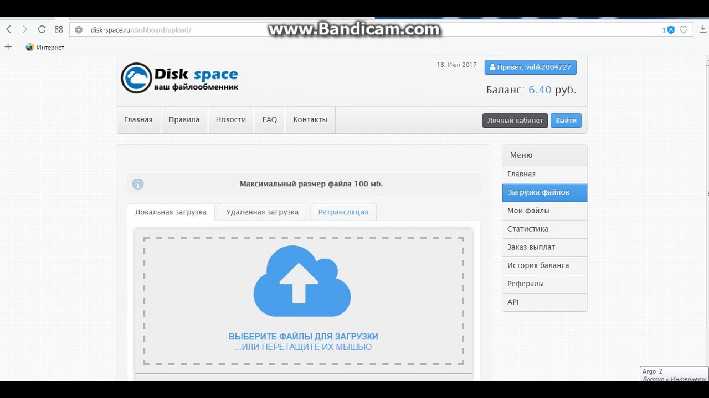
Task: Click the browser forward arrow
Action: (x=25, y=29)
